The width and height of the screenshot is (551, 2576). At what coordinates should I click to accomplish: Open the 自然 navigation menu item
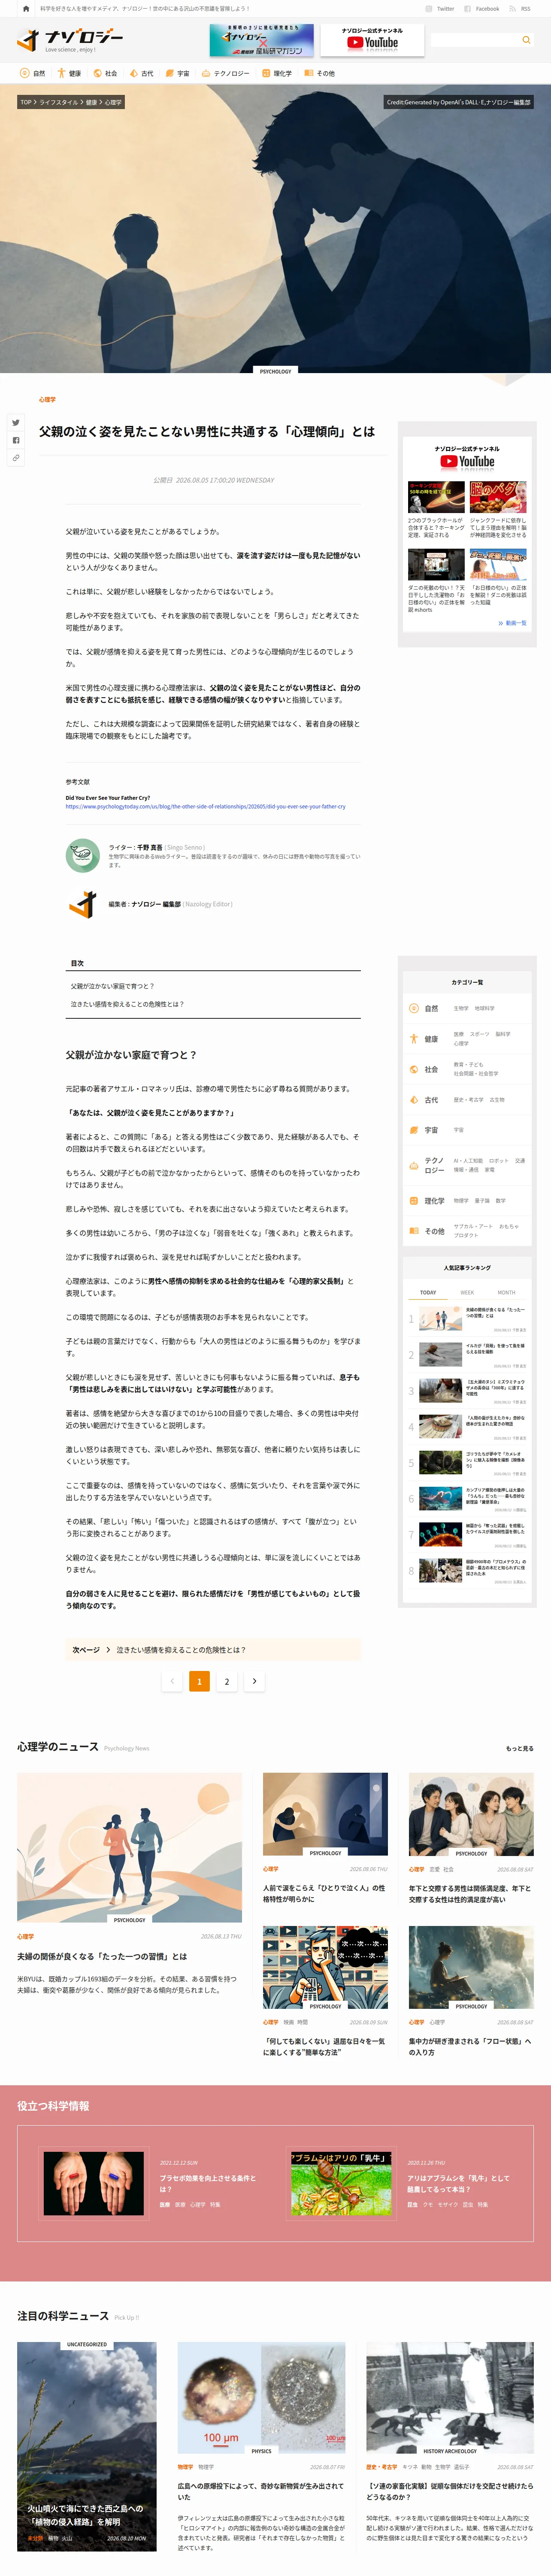click(33, 73)
